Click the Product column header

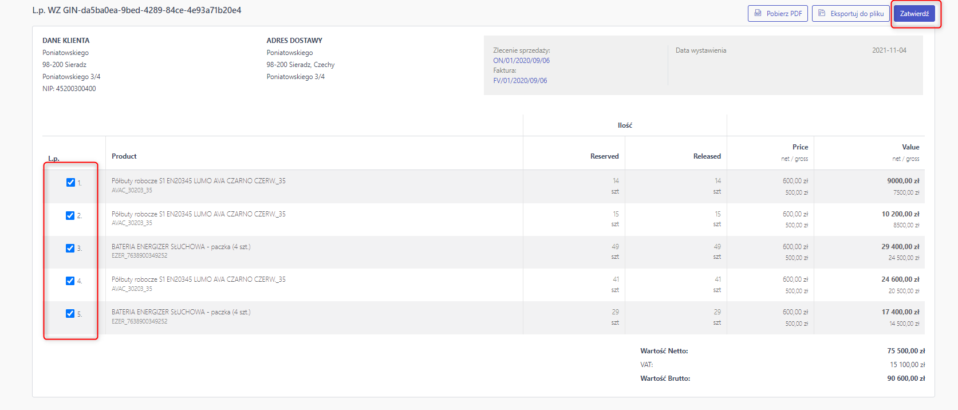124,156
